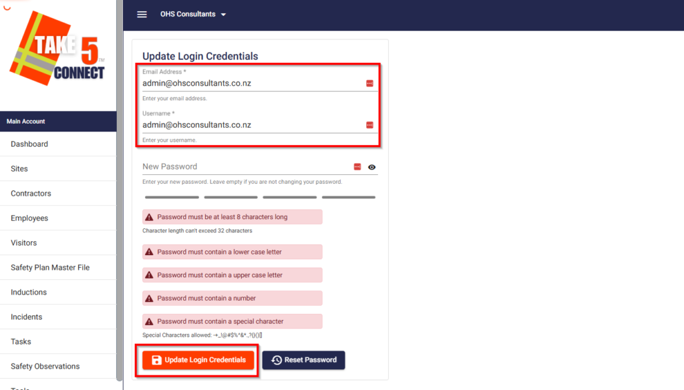Click the Main Account header
The height and width of the screenshot is (390, 684).
[58, 122]
